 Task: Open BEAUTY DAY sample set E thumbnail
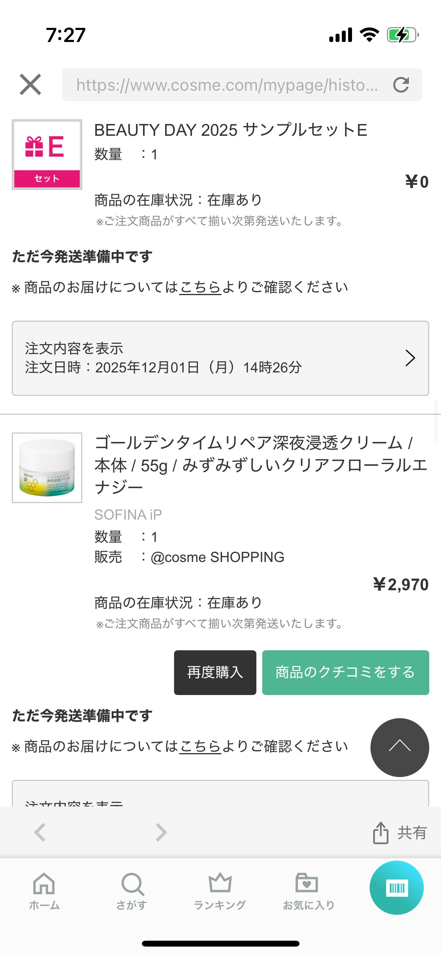(x=47, y=155)
